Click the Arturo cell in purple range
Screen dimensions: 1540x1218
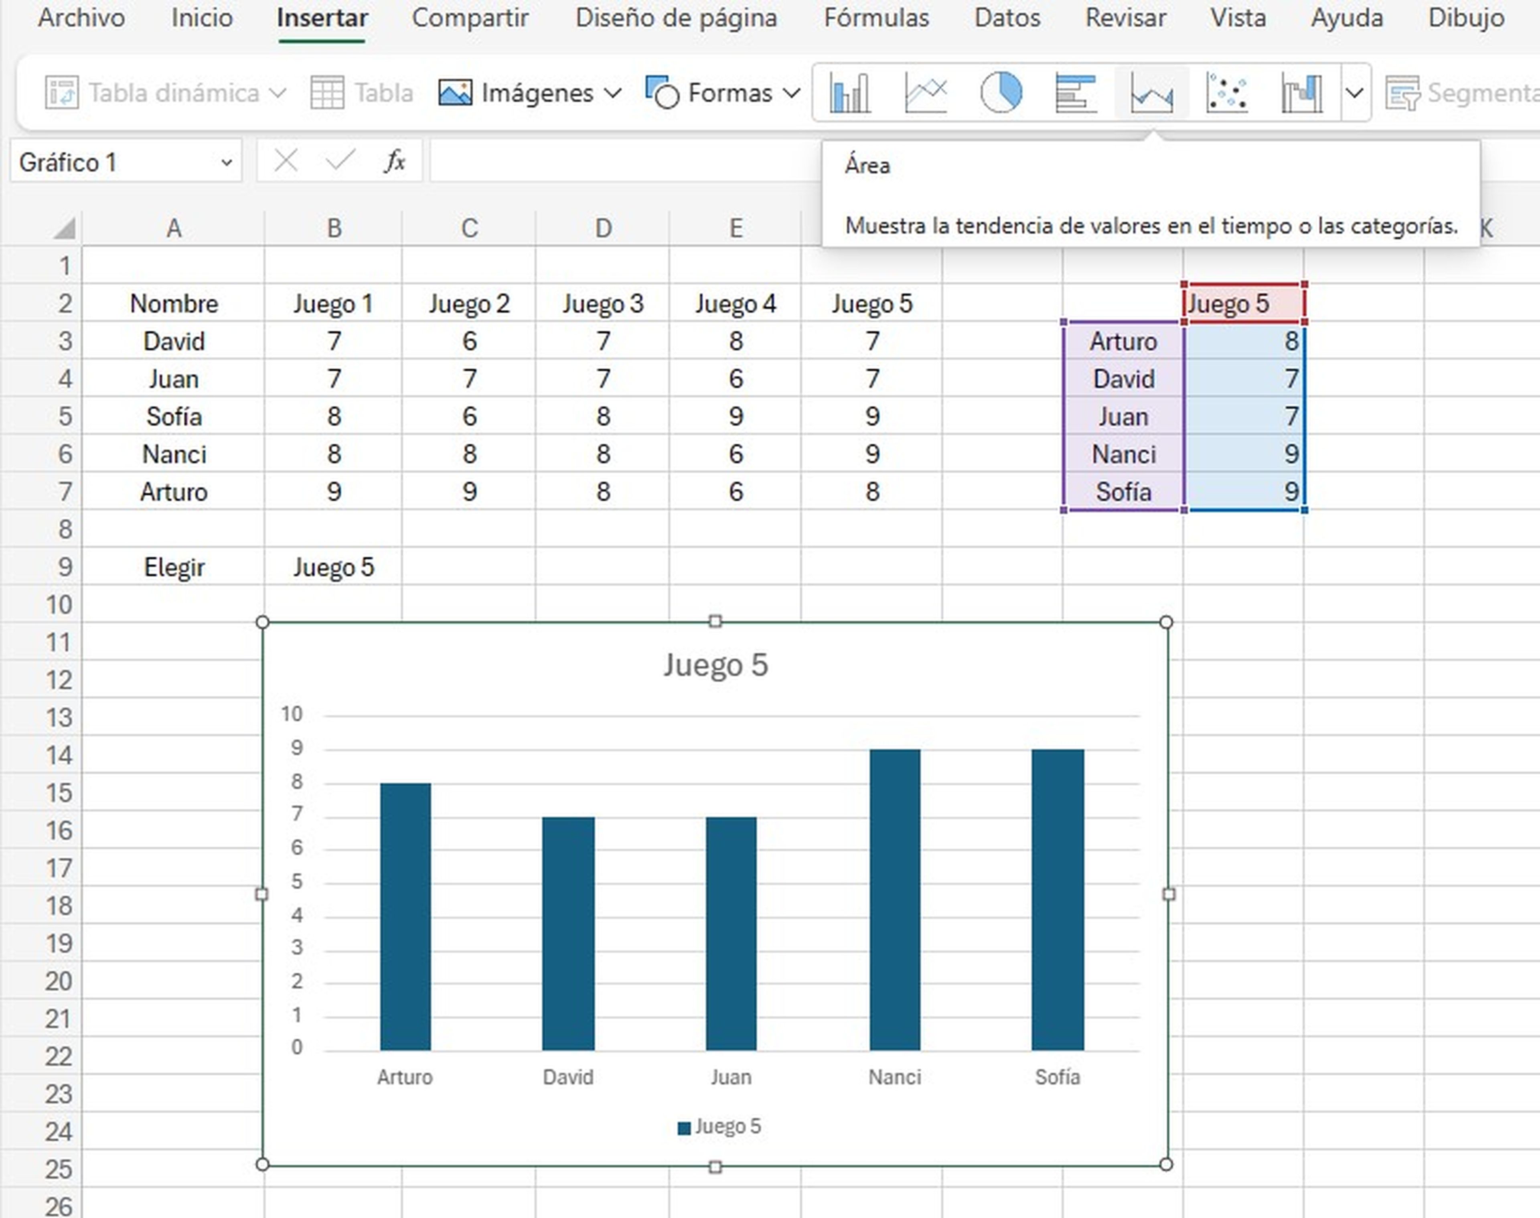[x=1123, y=341]
